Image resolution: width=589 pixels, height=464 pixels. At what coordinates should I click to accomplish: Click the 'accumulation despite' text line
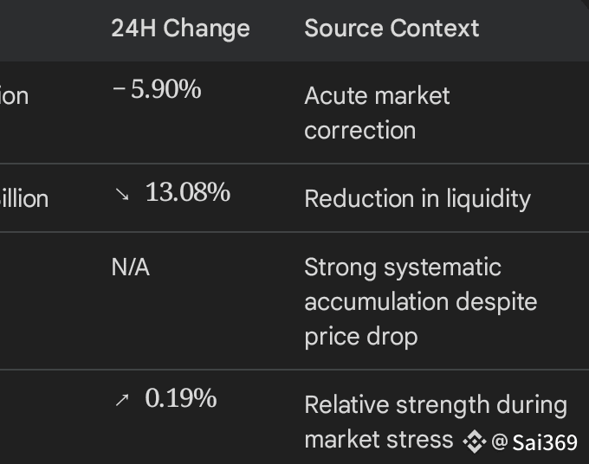[420, 301]
